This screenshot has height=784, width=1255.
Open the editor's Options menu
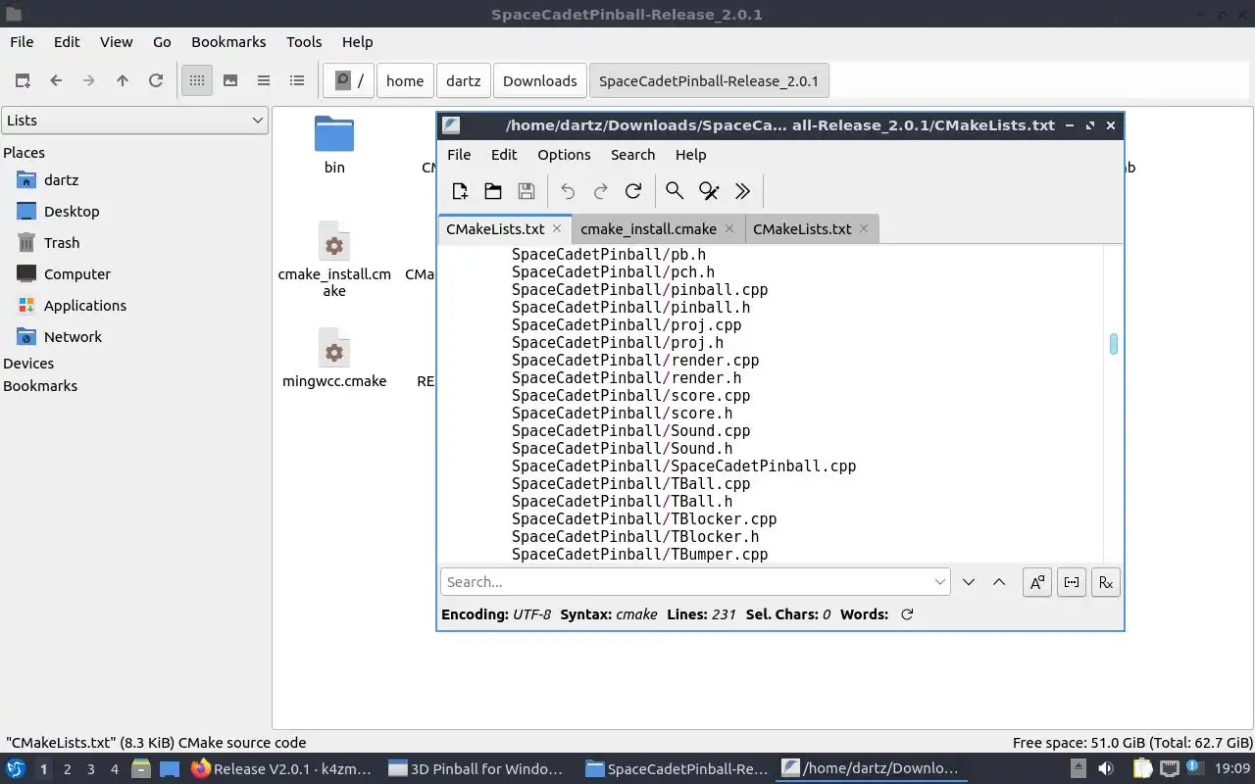(x=564, y=155)
